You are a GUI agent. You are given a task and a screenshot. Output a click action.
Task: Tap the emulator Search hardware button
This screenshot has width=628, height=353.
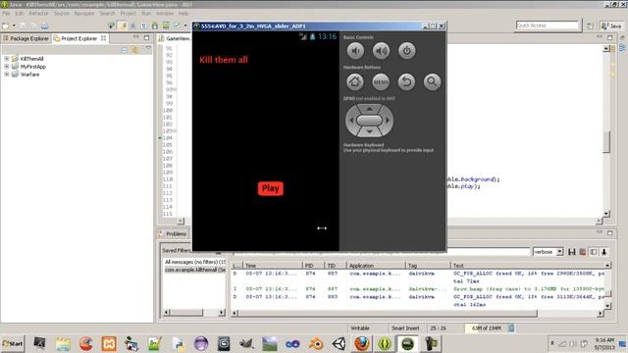[432, 82]
